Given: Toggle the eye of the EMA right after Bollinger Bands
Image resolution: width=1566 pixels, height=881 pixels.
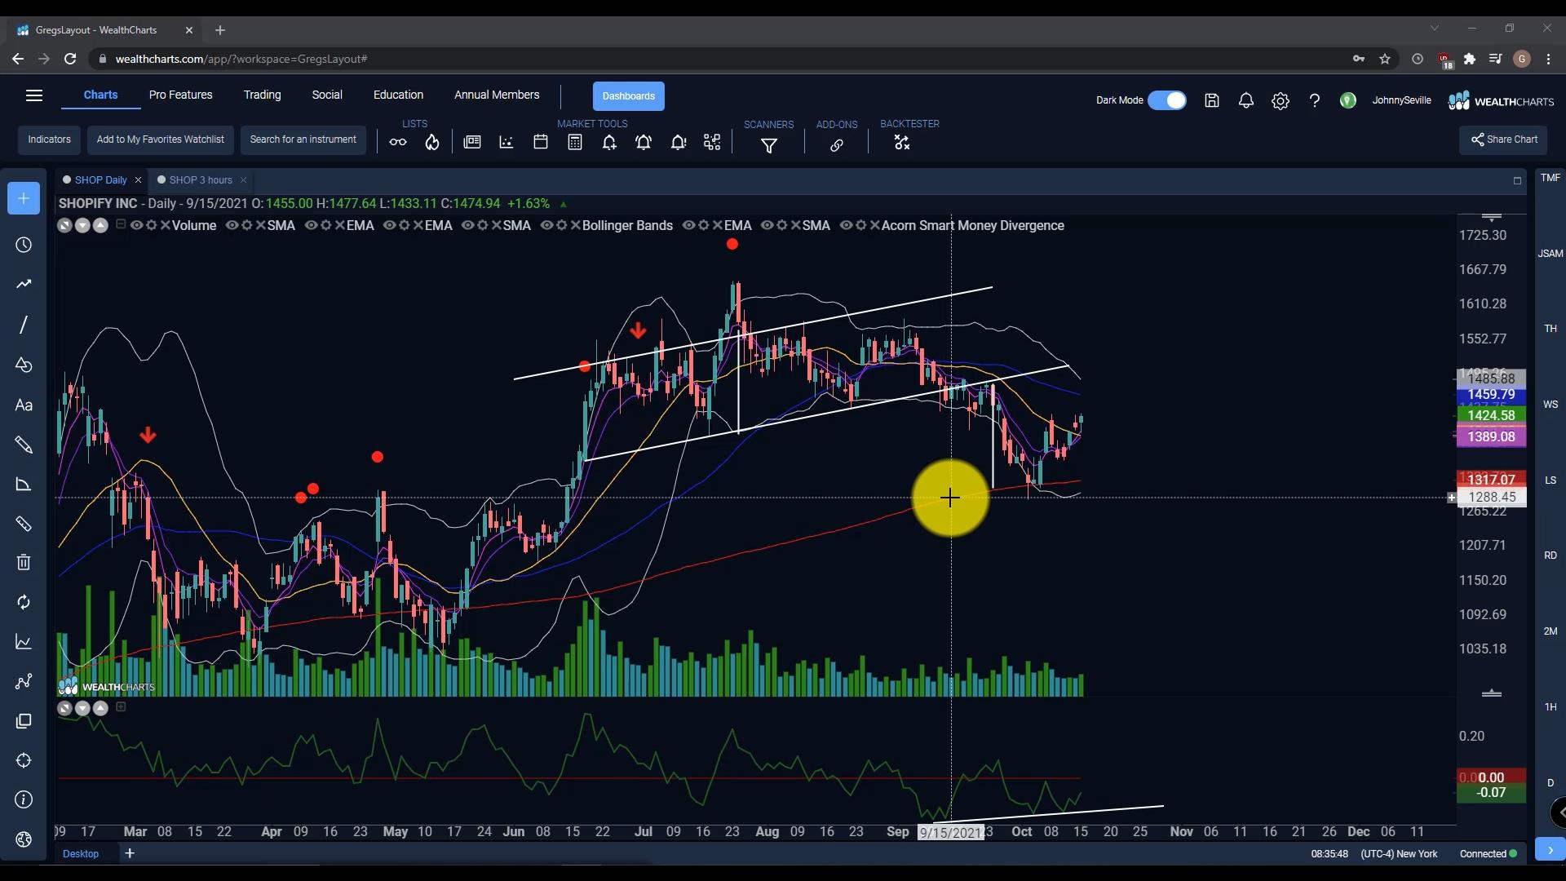Looking at the screenshot, I should pyautogui.click(x=688, y=225).
